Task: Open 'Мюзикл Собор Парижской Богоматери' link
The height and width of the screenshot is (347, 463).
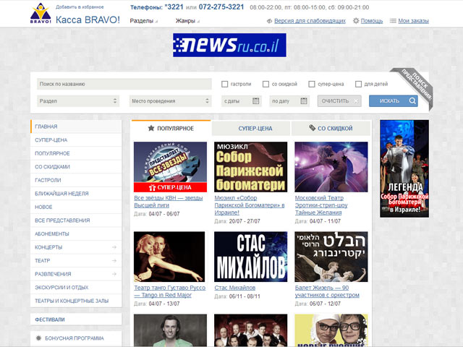Action: 250,205
